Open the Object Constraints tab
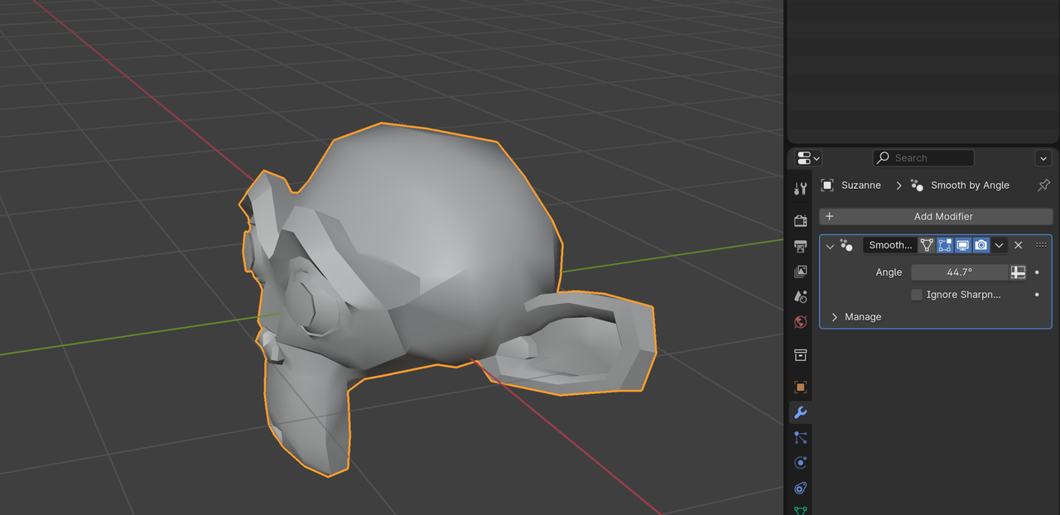The height and width of the screenshot is (515, 1060). click(800, 488)
